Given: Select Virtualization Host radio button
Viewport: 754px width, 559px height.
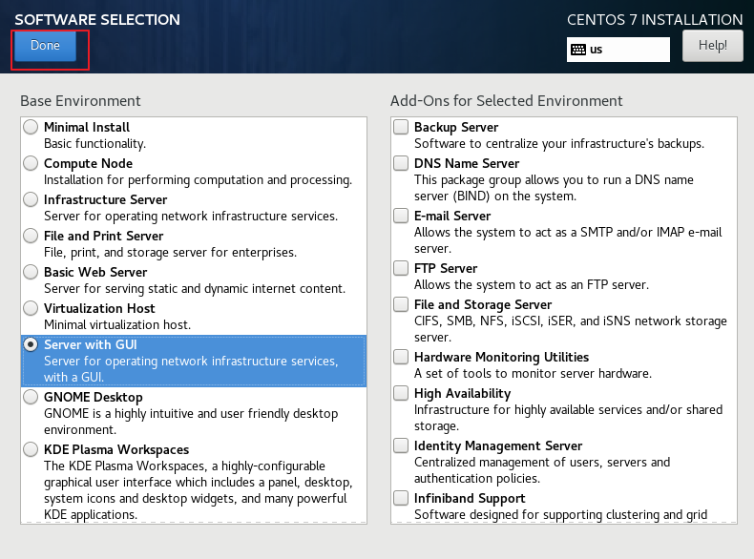Looking at the screenshot, I should click(31, 307).
